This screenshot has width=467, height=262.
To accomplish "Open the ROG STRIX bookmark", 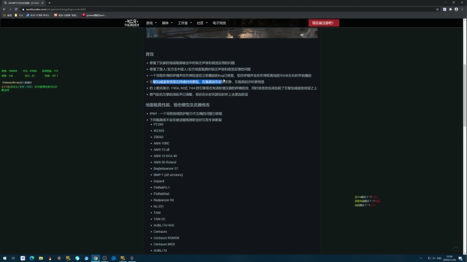I will pos(38,15).
